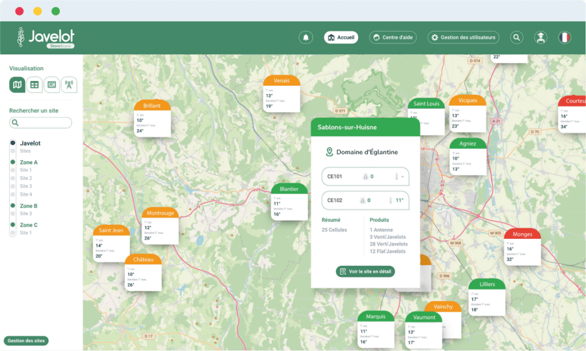This screenshot has width=586, height=351.
Task: Select the antenna visualisation icon
Action: [69, 85]
